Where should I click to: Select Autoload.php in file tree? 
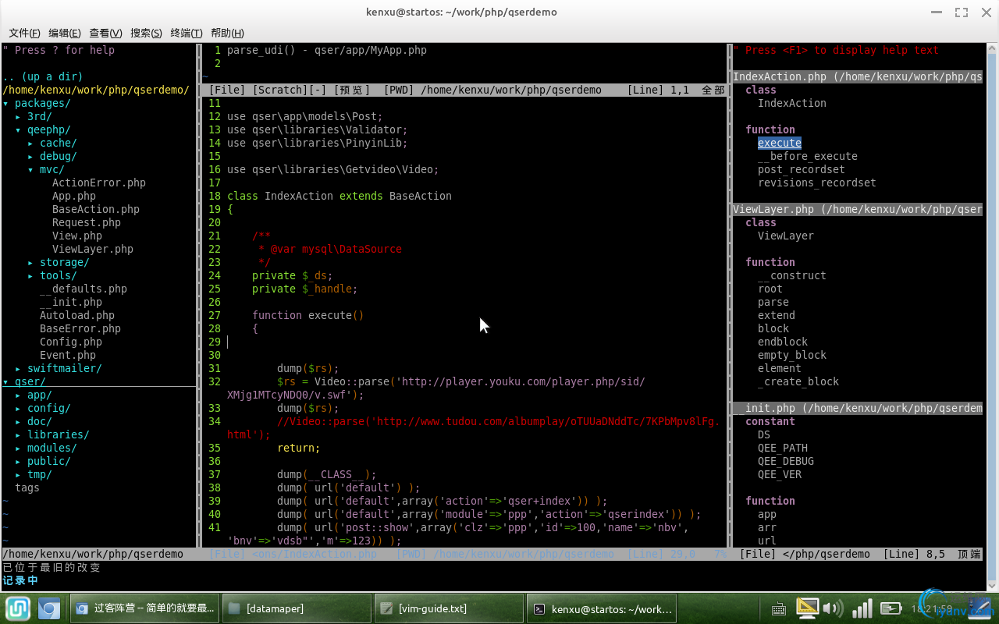click(x=77, y=315)
